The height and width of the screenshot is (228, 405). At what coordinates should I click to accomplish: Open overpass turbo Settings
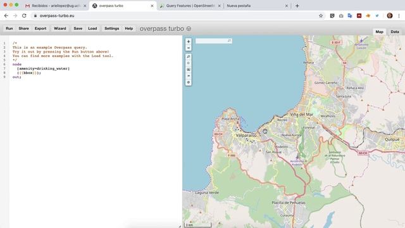[112, 28]
